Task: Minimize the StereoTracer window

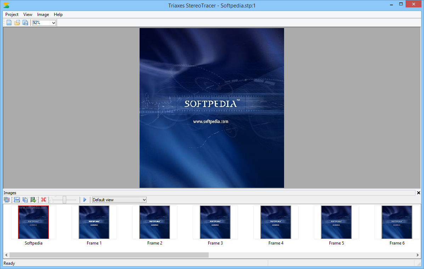Action: pos(391,4)
